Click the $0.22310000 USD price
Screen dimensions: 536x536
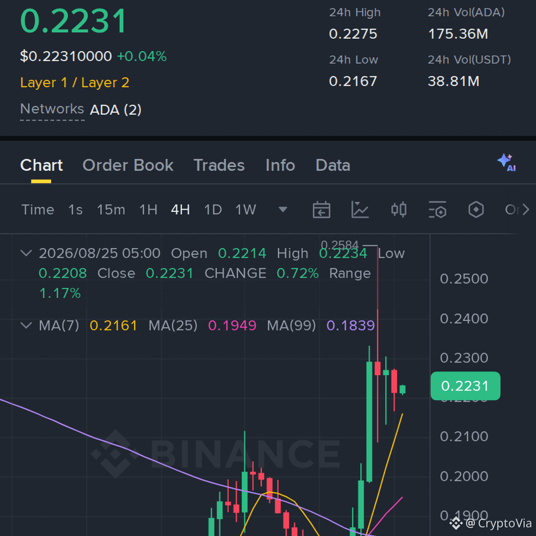(66, 56)
